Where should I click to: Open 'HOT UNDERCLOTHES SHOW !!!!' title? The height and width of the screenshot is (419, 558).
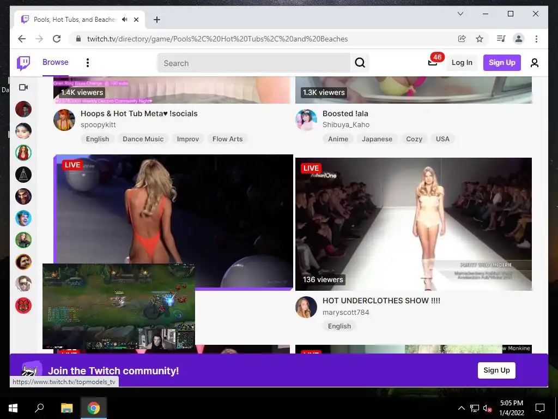pos(381,301)
